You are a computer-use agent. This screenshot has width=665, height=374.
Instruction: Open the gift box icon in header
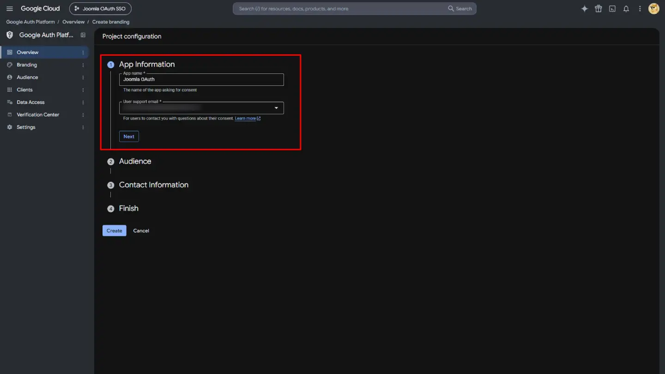coord(598,9)
